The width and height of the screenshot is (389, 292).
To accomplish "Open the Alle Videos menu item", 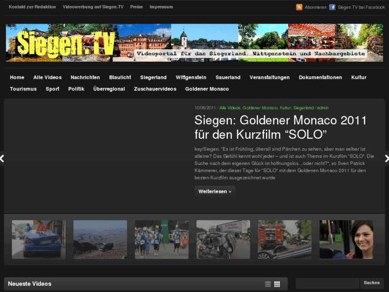I will click(x=48, y=77).
